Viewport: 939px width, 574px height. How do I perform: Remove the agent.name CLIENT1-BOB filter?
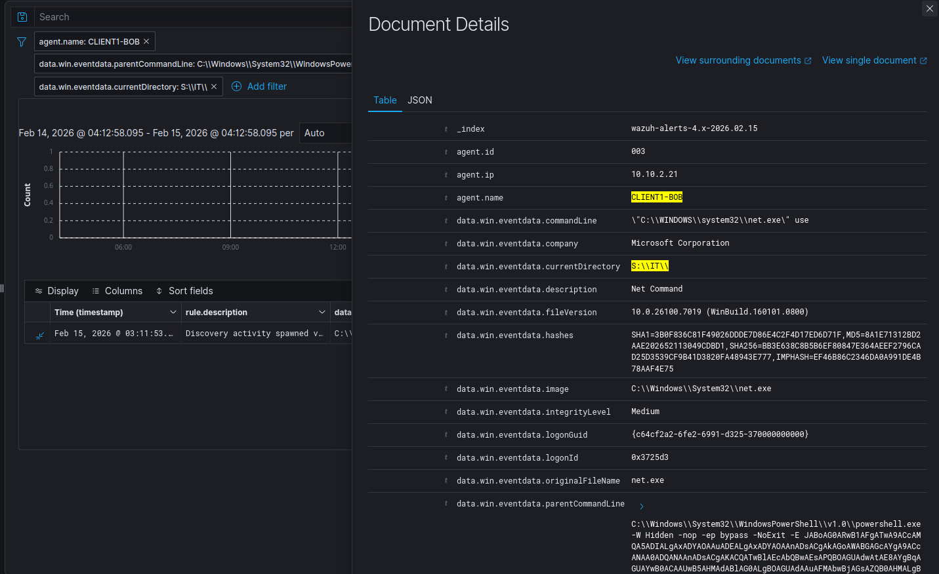[146, 41]
